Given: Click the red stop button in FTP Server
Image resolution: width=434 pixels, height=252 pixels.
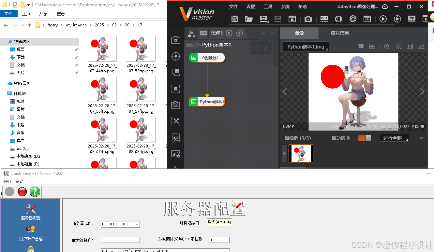Looking at the screenshot, I should pyautogui.click(x=22, y=192).
